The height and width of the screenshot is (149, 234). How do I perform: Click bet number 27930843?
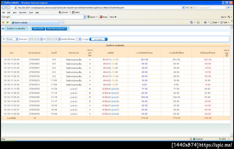(34, 59)
